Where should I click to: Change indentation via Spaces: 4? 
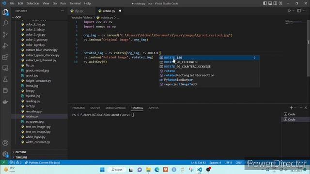215,162
